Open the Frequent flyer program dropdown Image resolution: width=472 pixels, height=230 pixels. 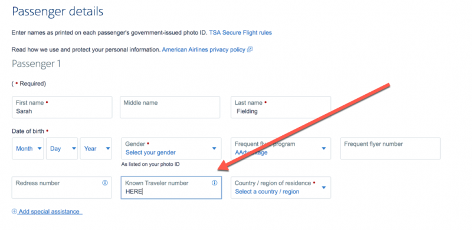click(x=281, y=148)
